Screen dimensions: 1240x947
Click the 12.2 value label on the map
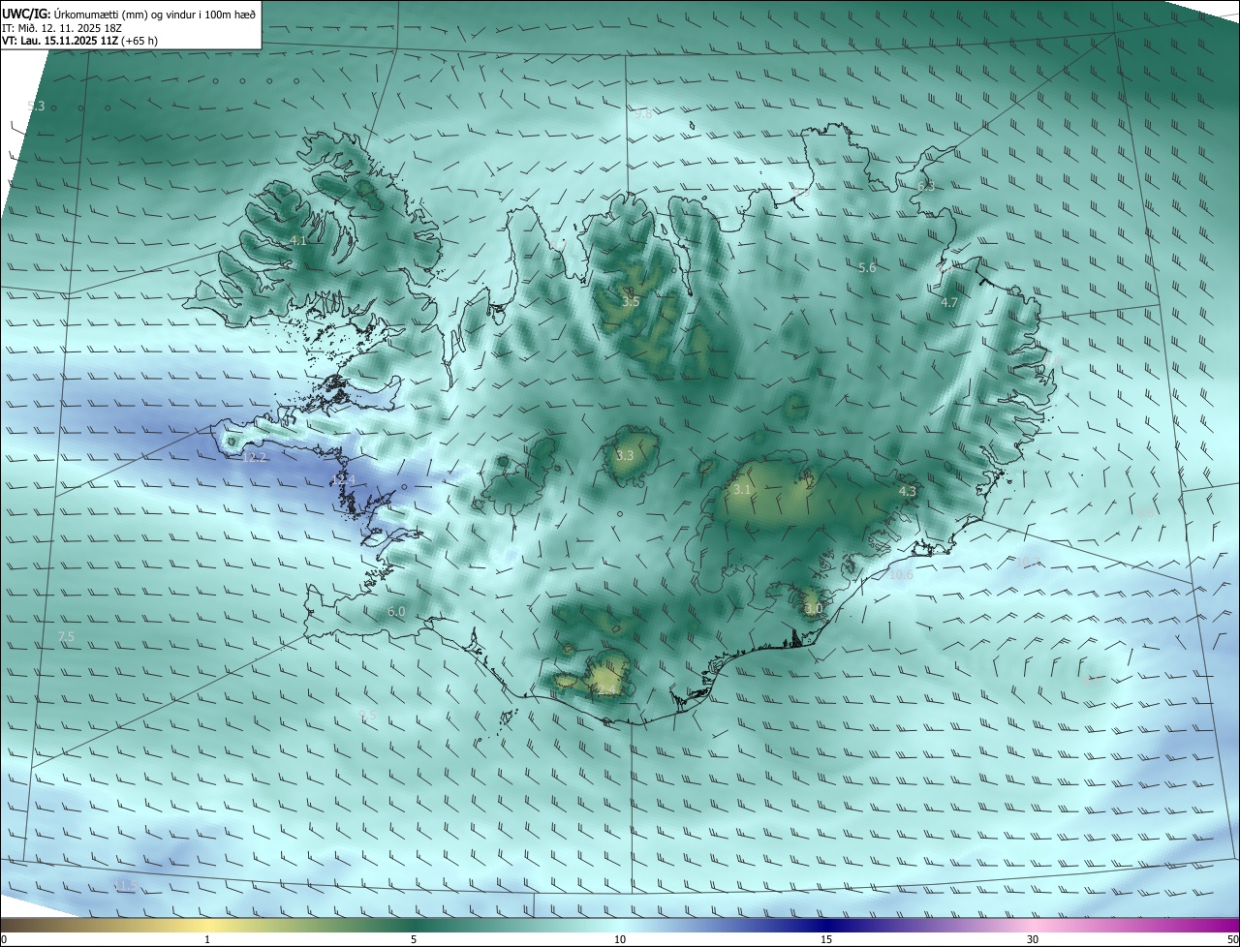[254, 457]
